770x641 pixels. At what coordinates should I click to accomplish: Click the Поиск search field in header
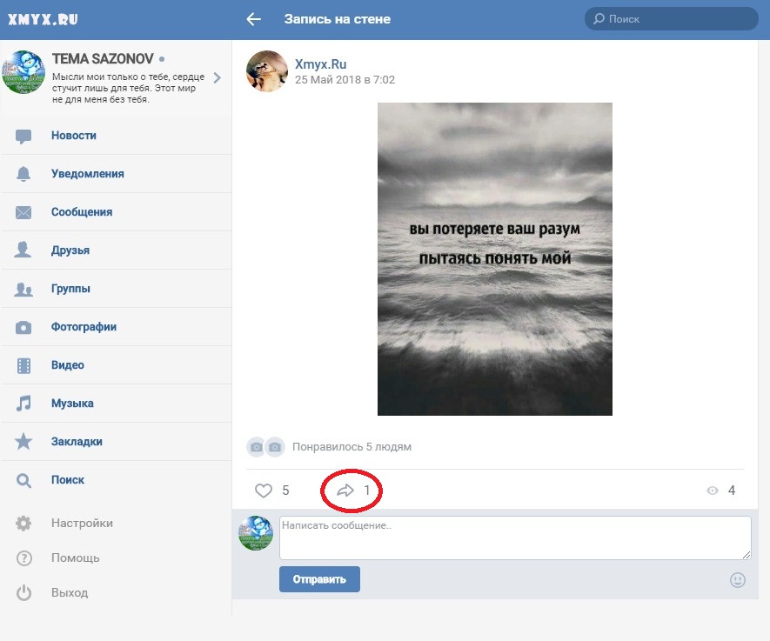tap(670, 19)
